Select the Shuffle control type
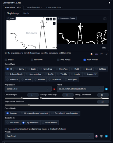Image resolution: width=113 pixels, height=143 pixels. [x=49, y=74]
